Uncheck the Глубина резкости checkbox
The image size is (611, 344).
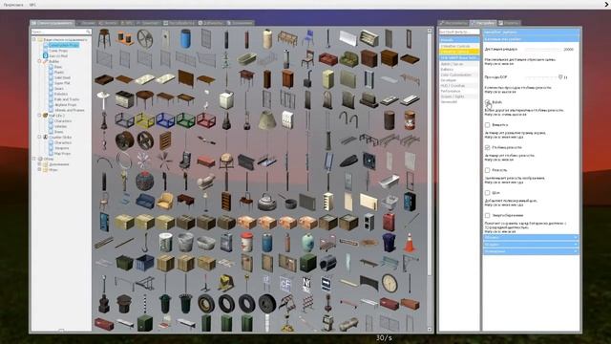click(x=487, y=147)
